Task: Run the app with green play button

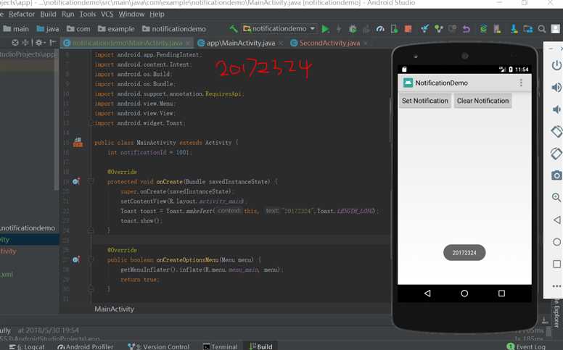Action: tap(325, 29)
